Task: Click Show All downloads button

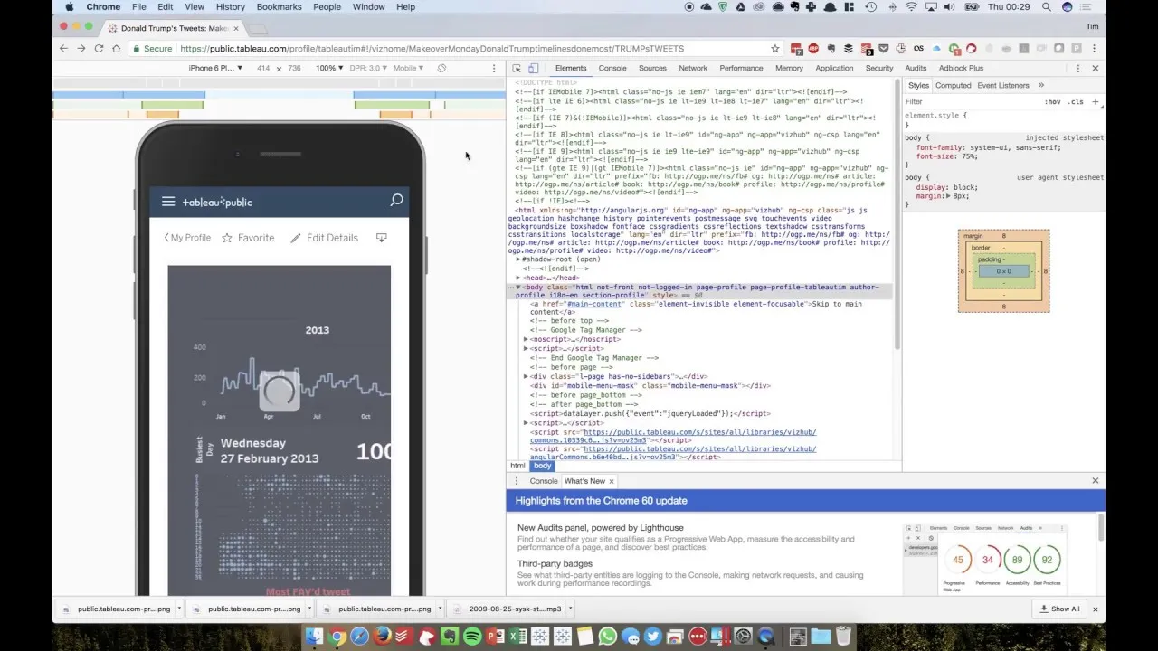Action: (1060, 609)
